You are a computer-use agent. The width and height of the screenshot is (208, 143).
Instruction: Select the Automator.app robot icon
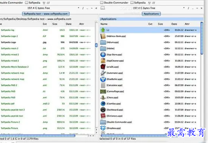[103, 73]
